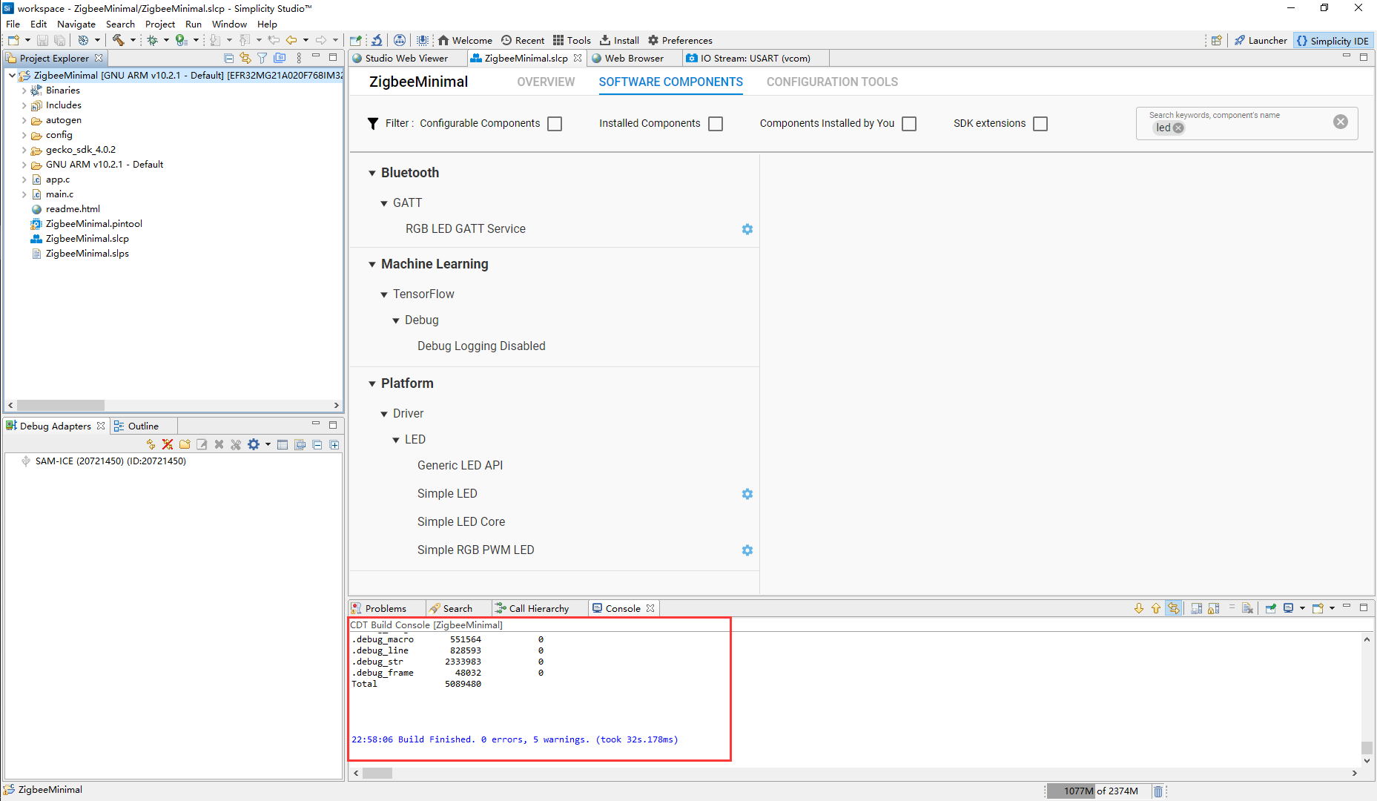Clear the led search keyword
This screenshot has width=1377, height=801.
pyautogui.click(x=1178, y=128)
